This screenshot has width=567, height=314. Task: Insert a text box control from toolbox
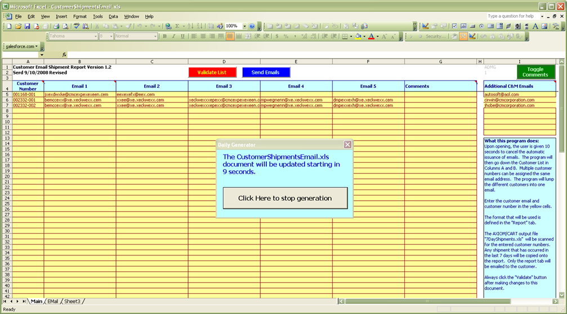(x=463, y=26)
